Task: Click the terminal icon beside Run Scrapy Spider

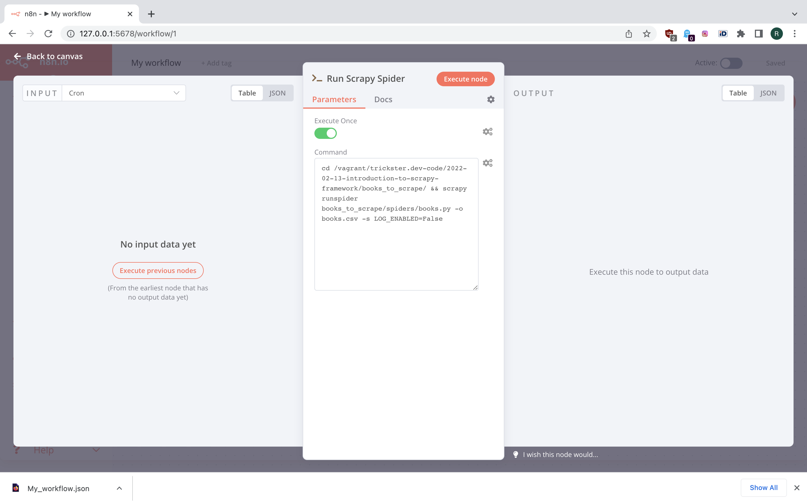Action: (317, 78)
